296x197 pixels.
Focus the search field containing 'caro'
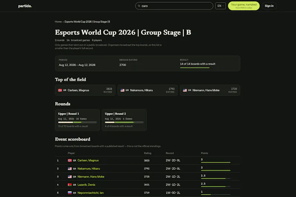point(174,6)
